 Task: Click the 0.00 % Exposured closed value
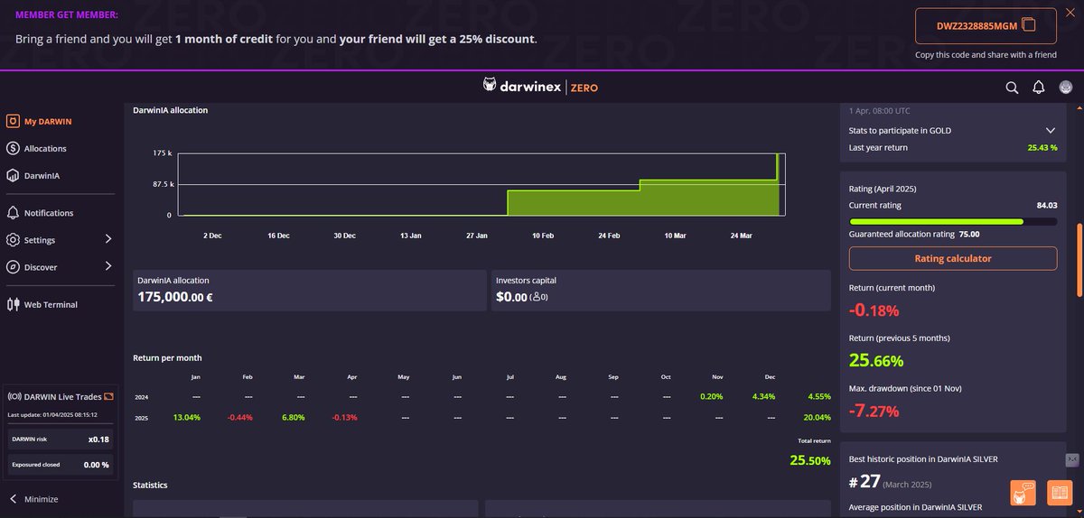click(x=97, y=465)
